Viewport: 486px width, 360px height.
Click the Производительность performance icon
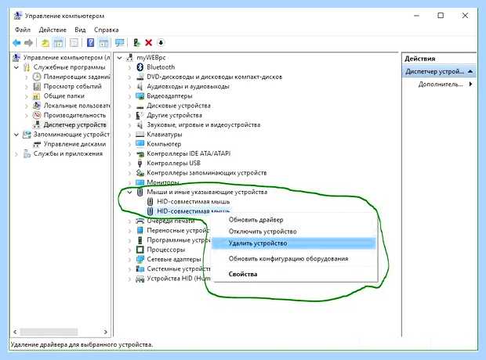(x=37, y=115)
